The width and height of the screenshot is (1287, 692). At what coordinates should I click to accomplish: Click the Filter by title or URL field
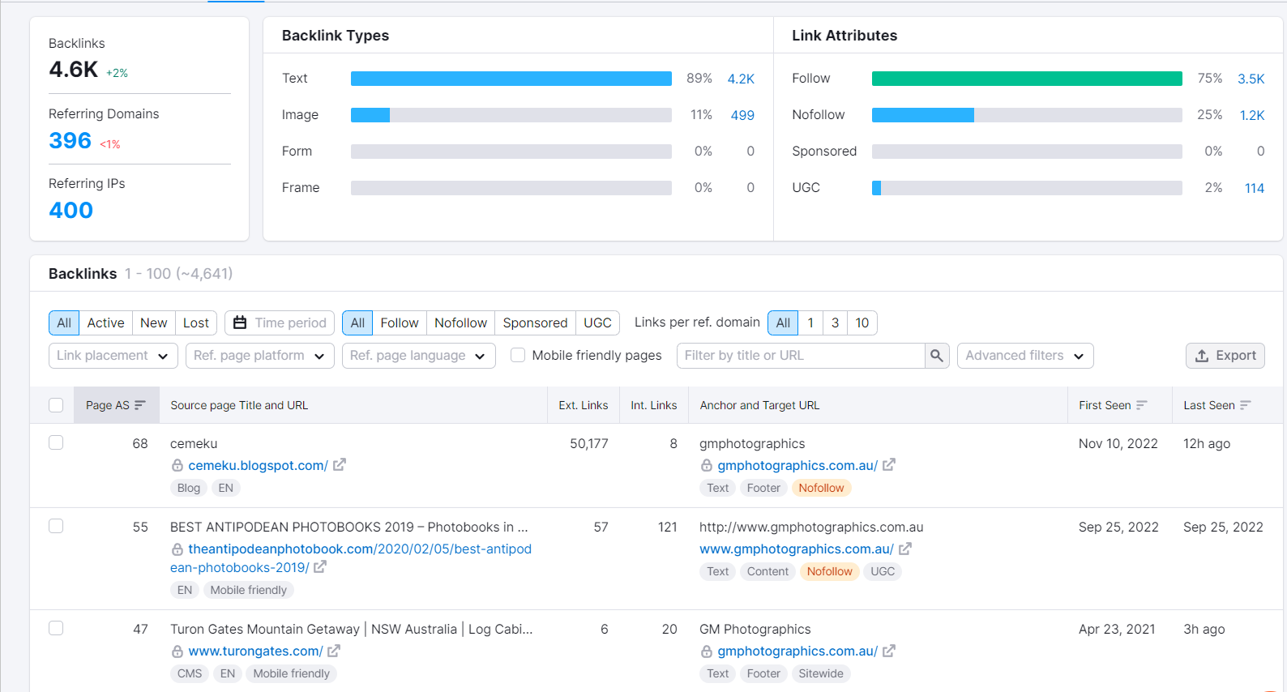click(801, 356)
